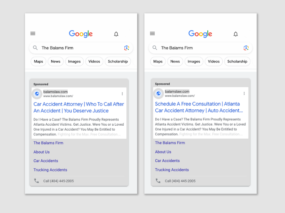Select Videos filter chip in left mockup
Screen dimensions: 285x213
(x=94, y=61)
